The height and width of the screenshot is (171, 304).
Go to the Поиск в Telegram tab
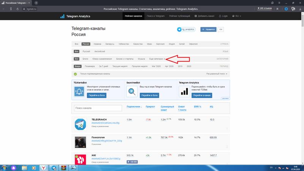[155, 16]
